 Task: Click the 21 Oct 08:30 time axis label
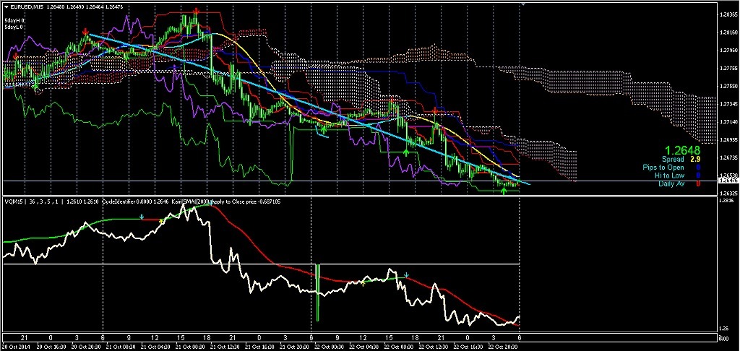190,346
